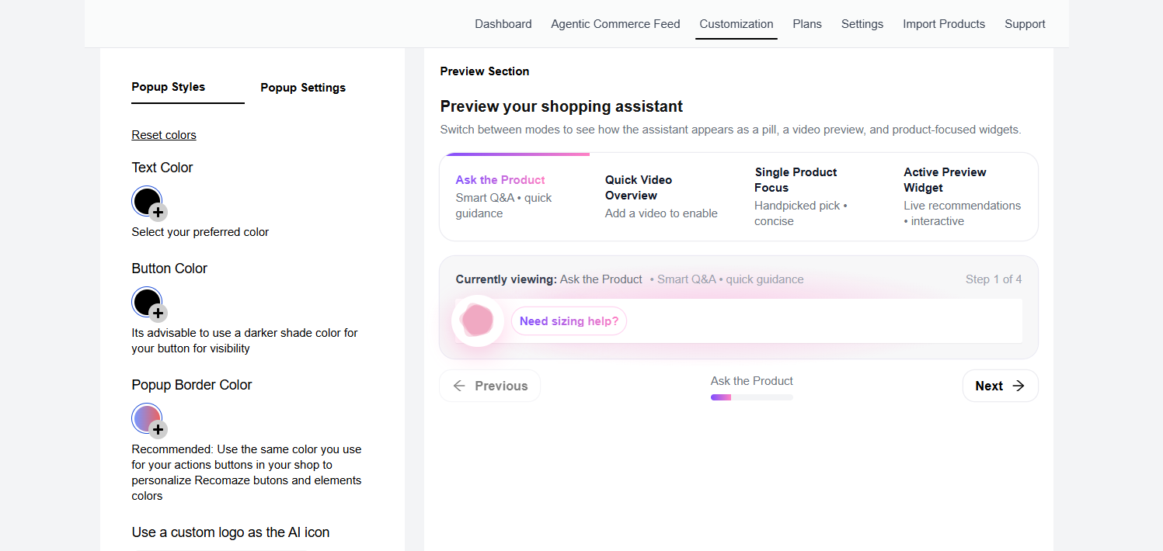Click the 'Need sizing help?' pill

(x=569, y=321)
